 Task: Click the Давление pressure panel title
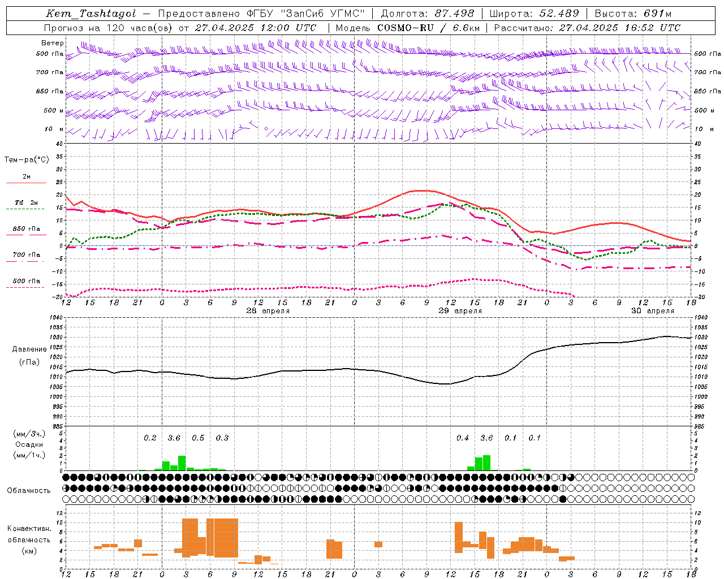coord(29,349)
